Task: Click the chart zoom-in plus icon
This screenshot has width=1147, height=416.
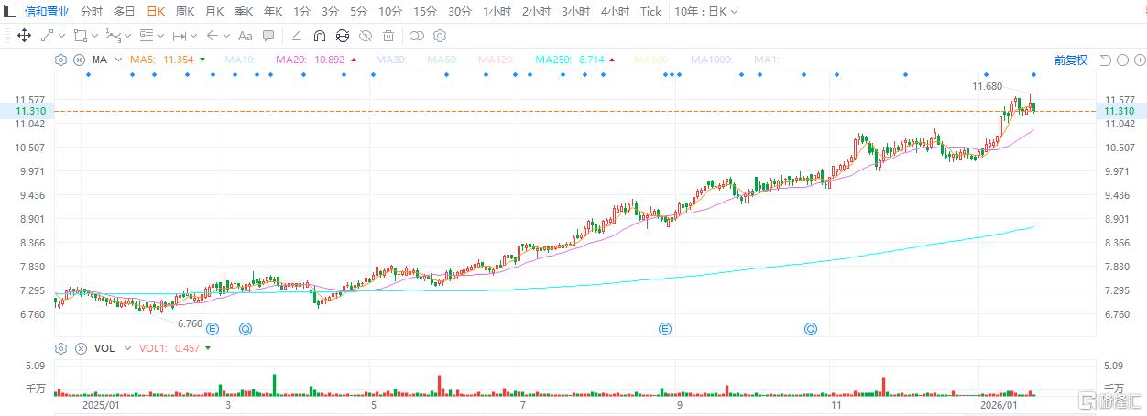Action: click(x=1139, y=60)
